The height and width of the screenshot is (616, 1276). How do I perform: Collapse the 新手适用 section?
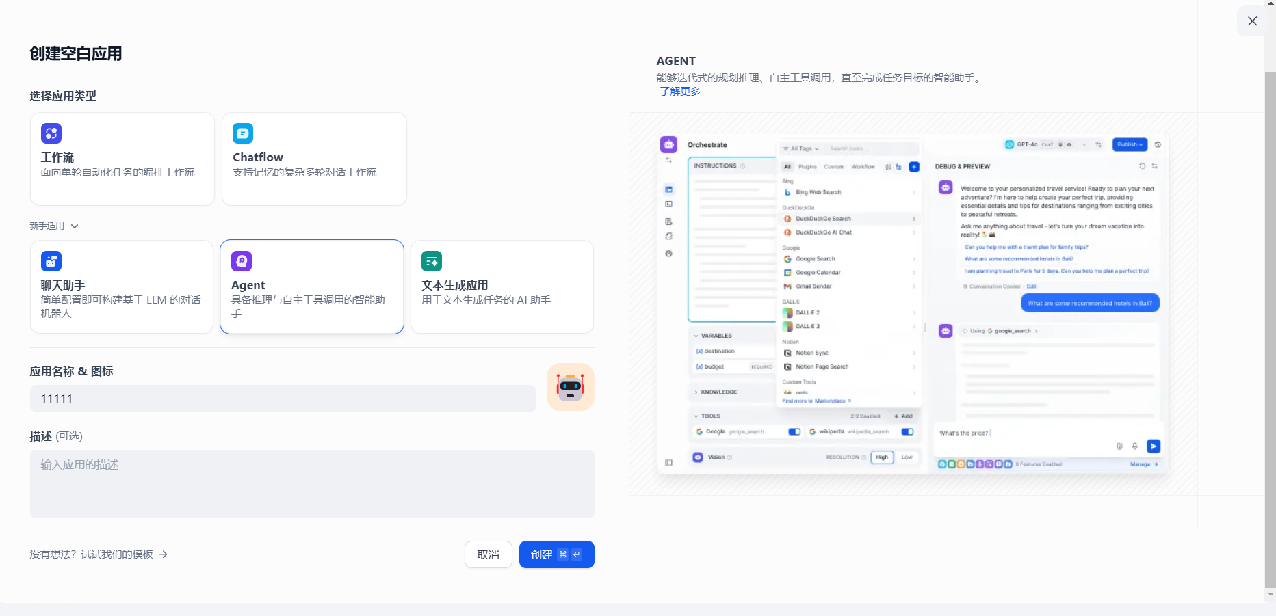[74, 226]
